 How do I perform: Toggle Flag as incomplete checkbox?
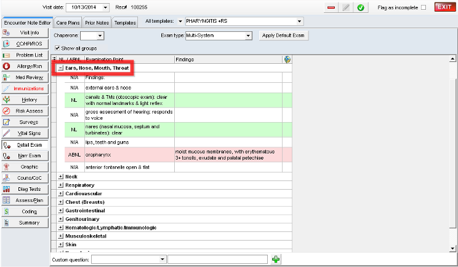point(424,7)
